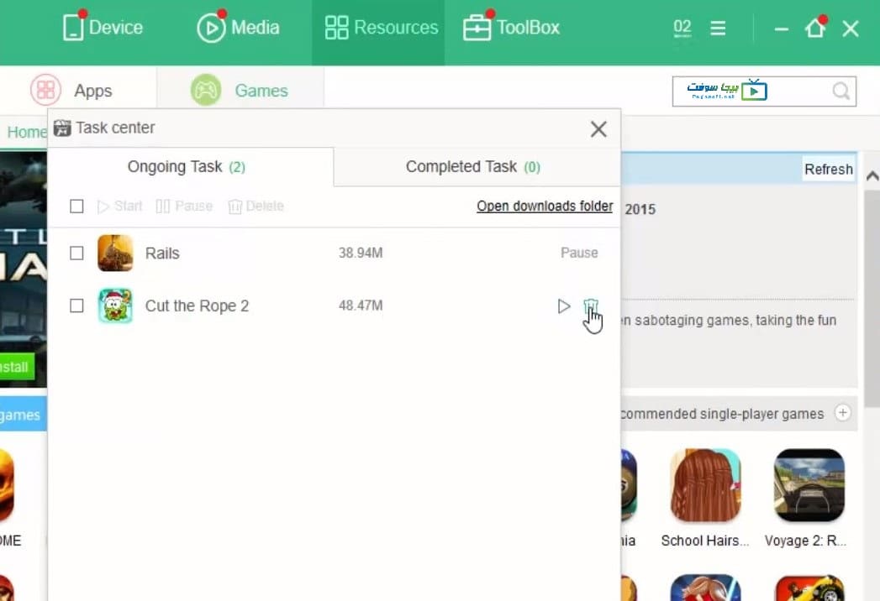
Task: Open the ToolBox section
Action: click(511, 27)
